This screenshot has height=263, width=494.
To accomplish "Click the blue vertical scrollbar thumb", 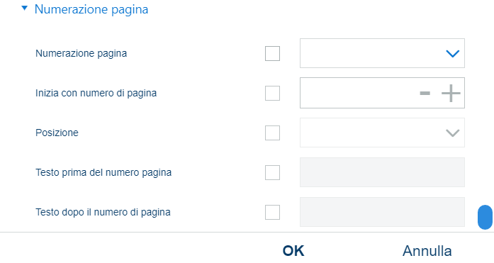I will [485, 218].
